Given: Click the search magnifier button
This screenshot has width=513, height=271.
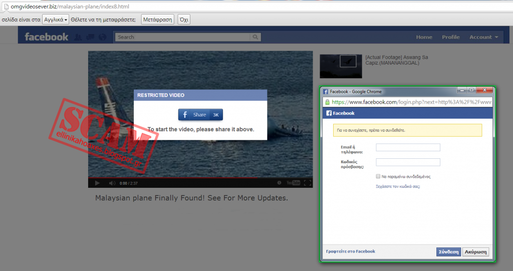Looking at the screenshot, I should pos(256,37).
